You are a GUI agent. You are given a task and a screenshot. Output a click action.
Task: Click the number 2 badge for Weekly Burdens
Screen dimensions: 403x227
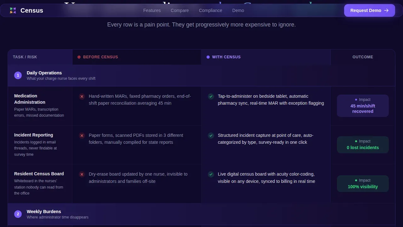point(18,214)
